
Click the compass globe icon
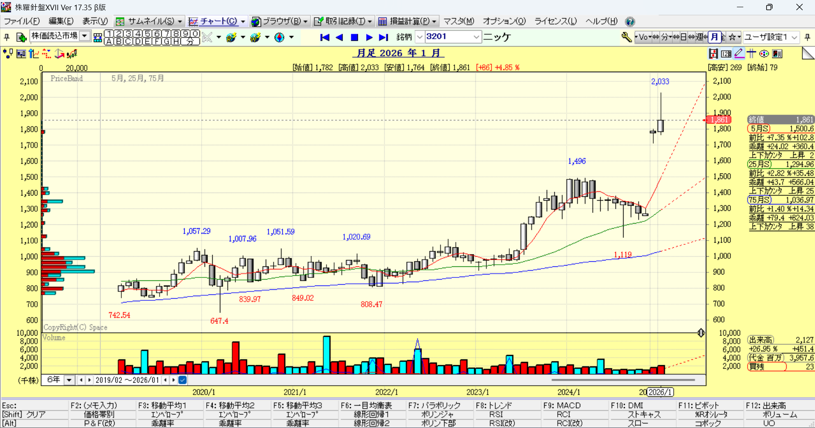(x=279, y=37)
